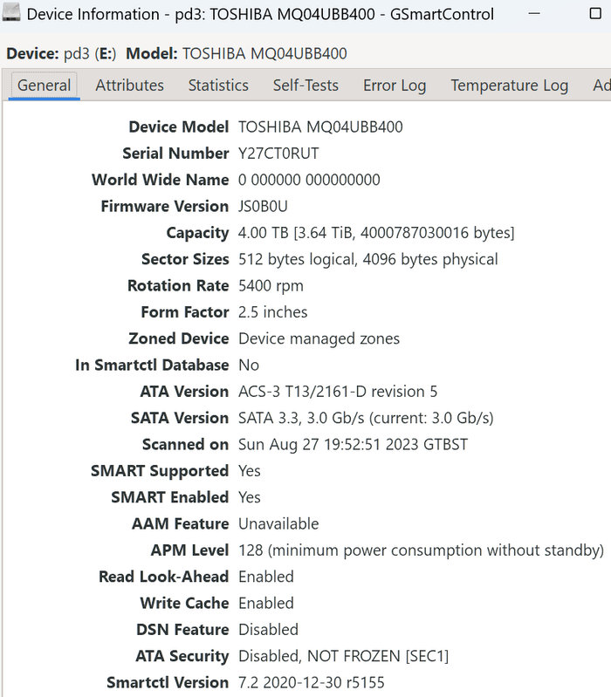Switch to Temperature Log tab

509,85
